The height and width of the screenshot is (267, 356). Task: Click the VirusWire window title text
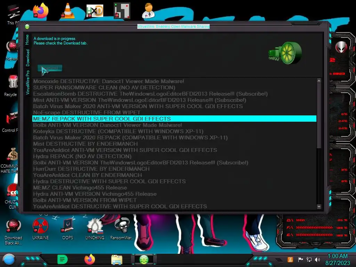point(173,26)
